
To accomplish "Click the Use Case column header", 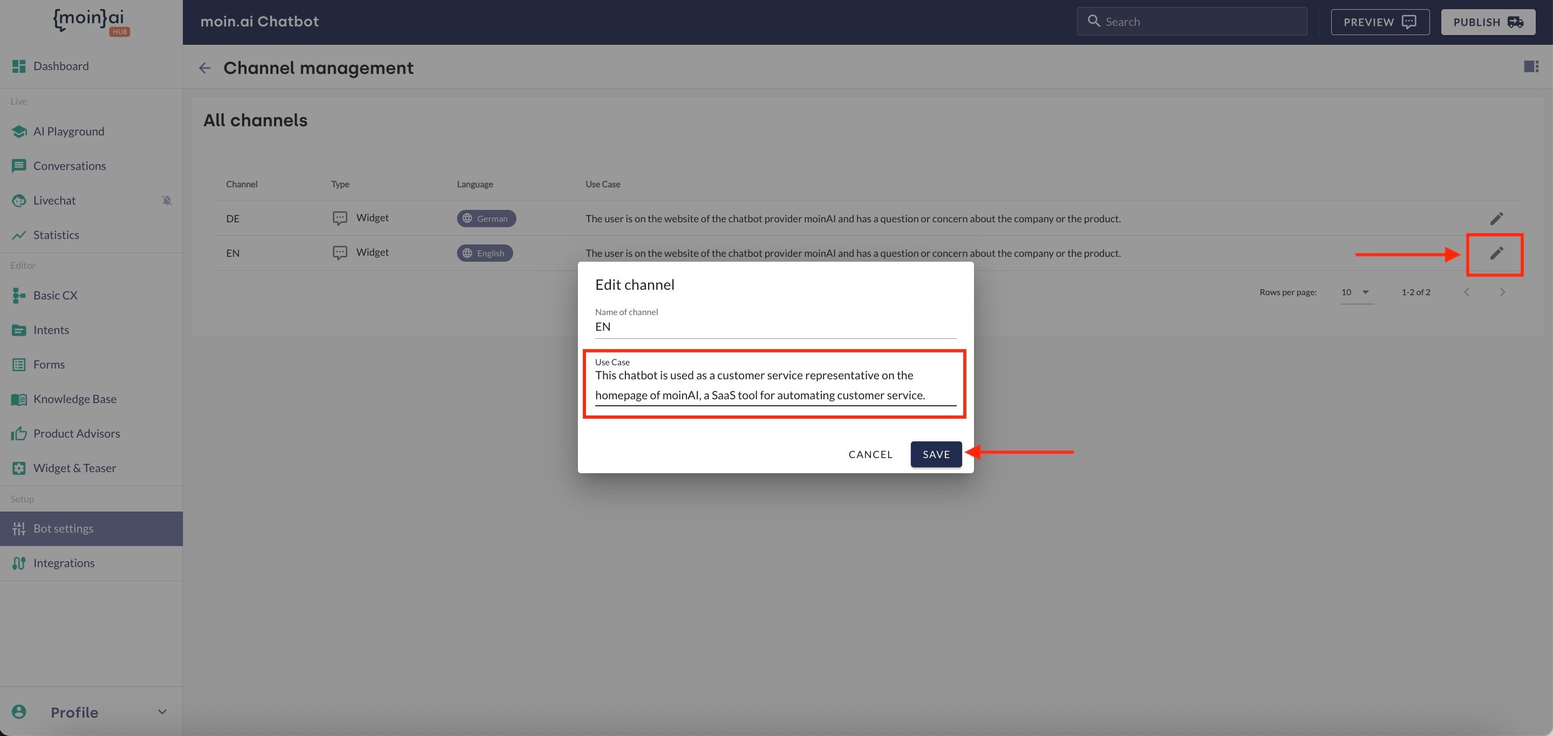I will click(602, 185).
